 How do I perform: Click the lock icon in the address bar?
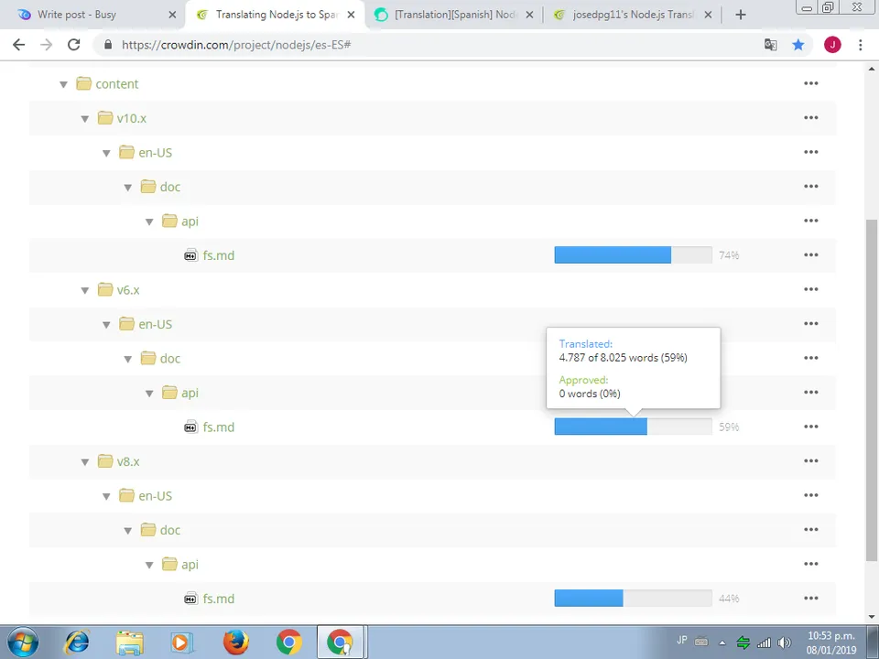[x=108, y=45]
